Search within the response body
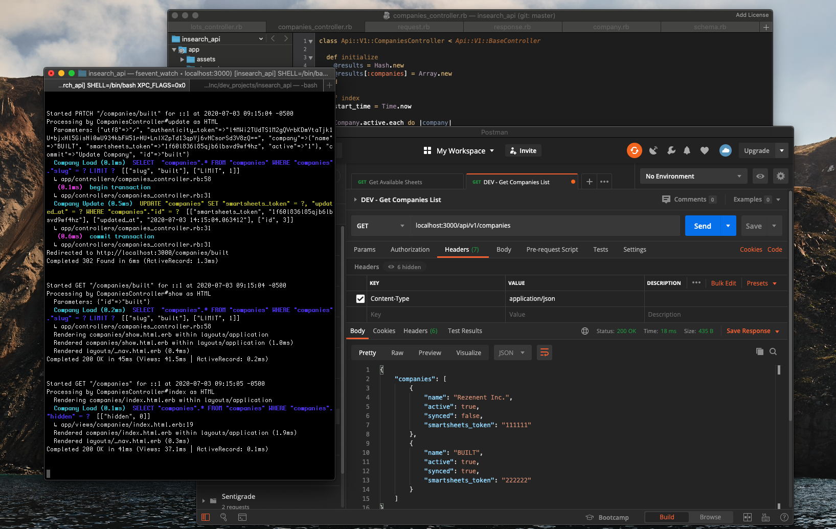The height and width of the screenshot is (529, 836). pyautogui.click(x=773, y=351)
